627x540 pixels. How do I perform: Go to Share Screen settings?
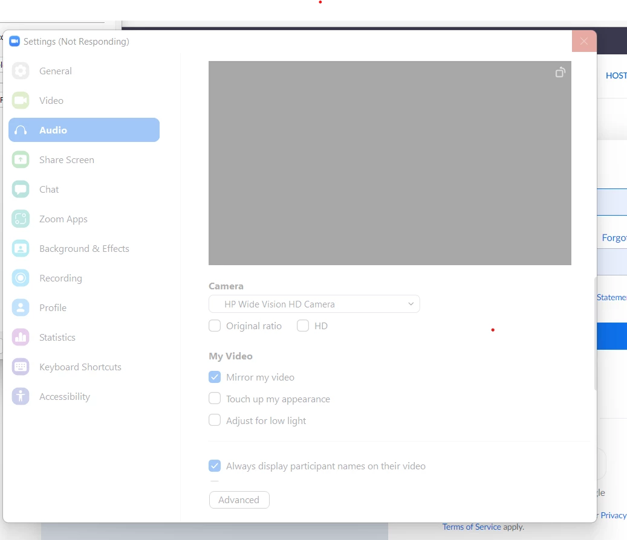[x=84, y=159]
